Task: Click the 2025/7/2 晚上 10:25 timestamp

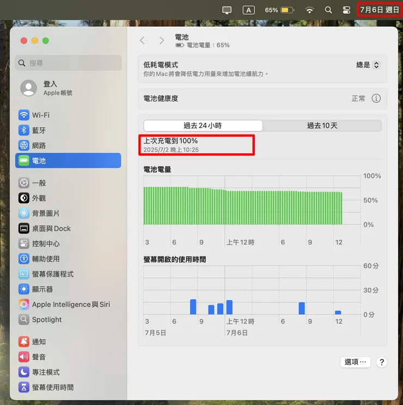Action: 171,150
